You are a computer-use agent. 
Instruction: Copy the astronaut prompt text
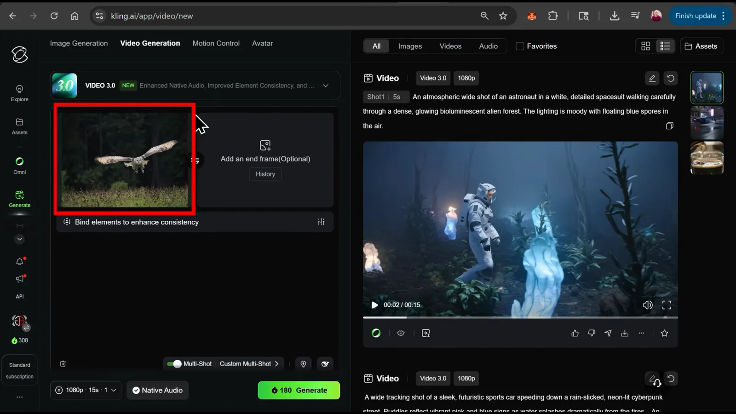(669, 126)
